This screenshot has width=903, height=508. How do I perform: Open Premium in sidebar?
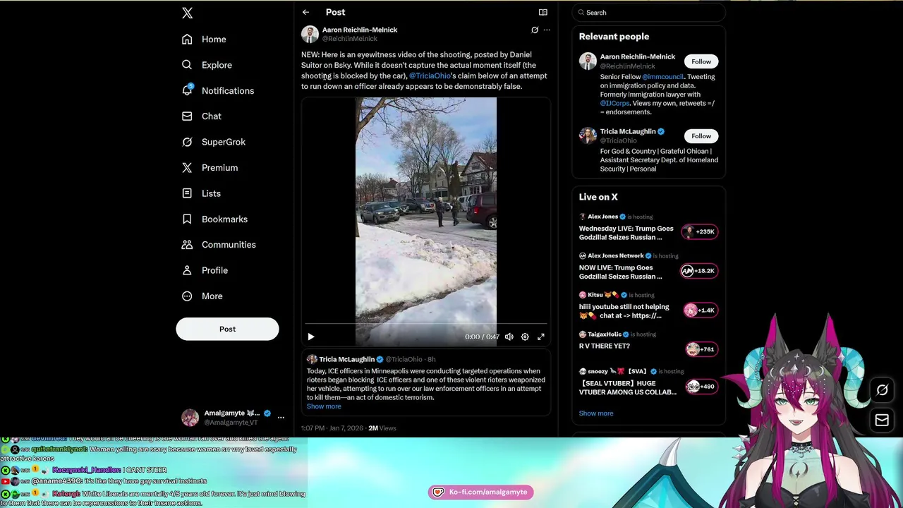pos(210,168)
